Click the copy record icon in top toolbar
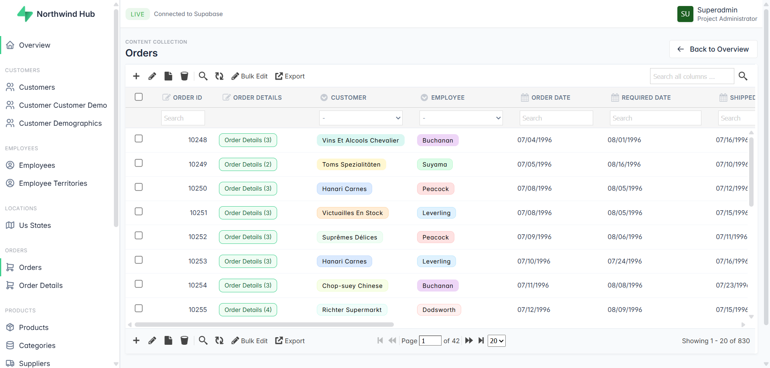 coord(168,76)
